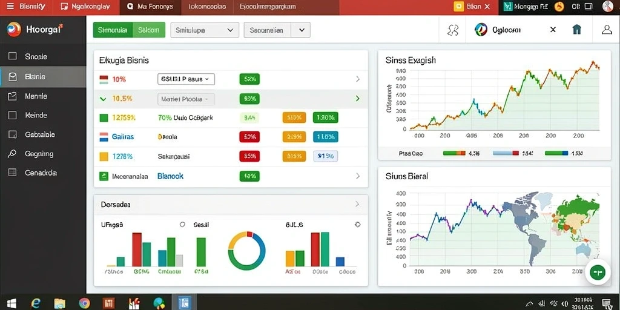Open the Siniulupa dropdown
The width and height of the screenshot is (620, 310).
(x=205, y=30)
